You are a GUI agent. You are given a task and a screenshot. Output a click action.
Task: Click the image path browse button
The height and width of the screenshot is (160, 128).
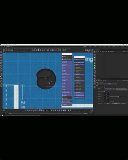[x=127, y=88]
